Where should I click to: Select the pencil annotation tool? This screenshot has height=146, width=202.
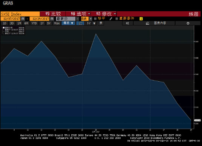(111, 19)
